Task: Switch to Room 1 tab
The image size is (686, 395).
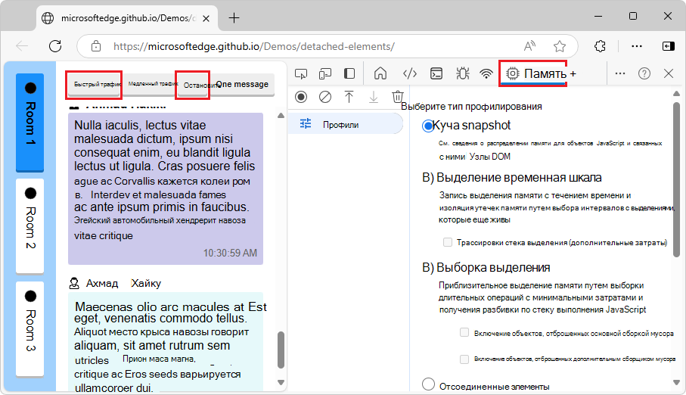Action: pos(29,122)
